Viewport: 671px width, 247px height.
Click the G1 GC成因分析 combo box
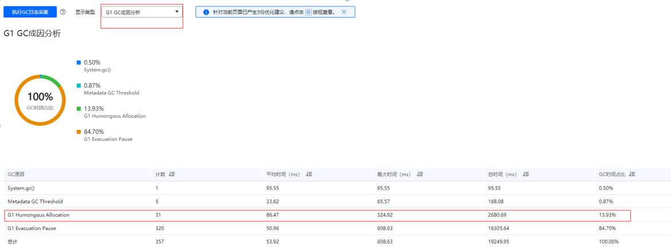pyautogui.click(x=142, y=12)
